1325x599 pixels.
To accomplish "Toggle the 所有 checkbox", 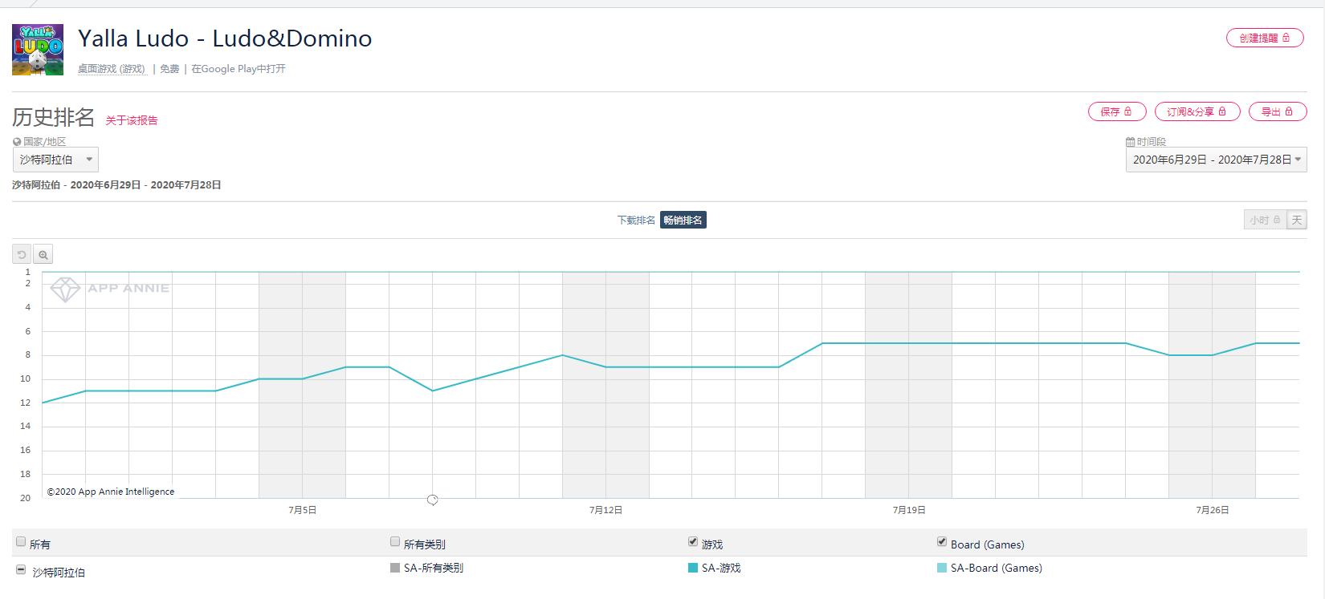I will click(21, 542).
